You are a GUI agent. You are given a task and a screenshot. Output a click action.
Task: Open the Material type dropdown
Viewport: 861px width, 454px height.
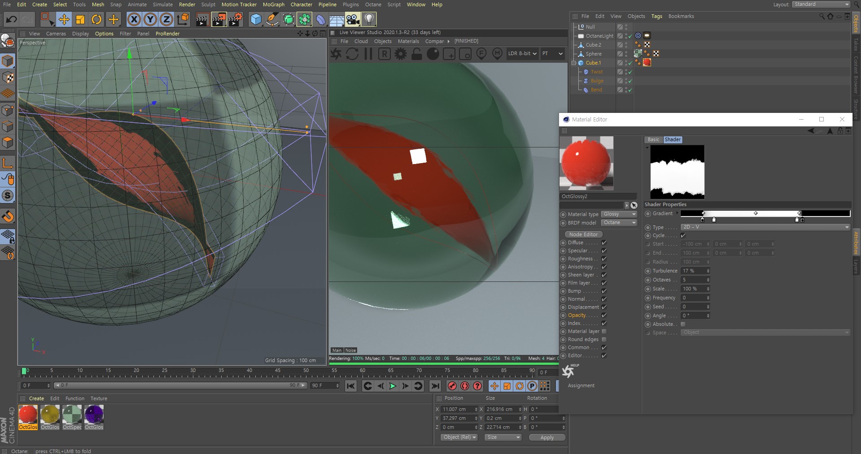tap(619, 214)
